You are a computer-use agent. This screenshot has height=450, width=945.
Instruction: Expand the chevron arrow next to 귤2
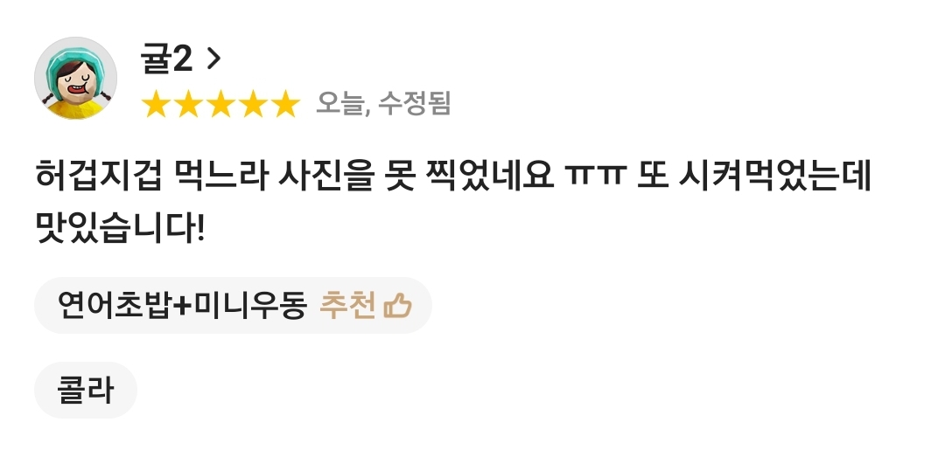pos(213,59)
